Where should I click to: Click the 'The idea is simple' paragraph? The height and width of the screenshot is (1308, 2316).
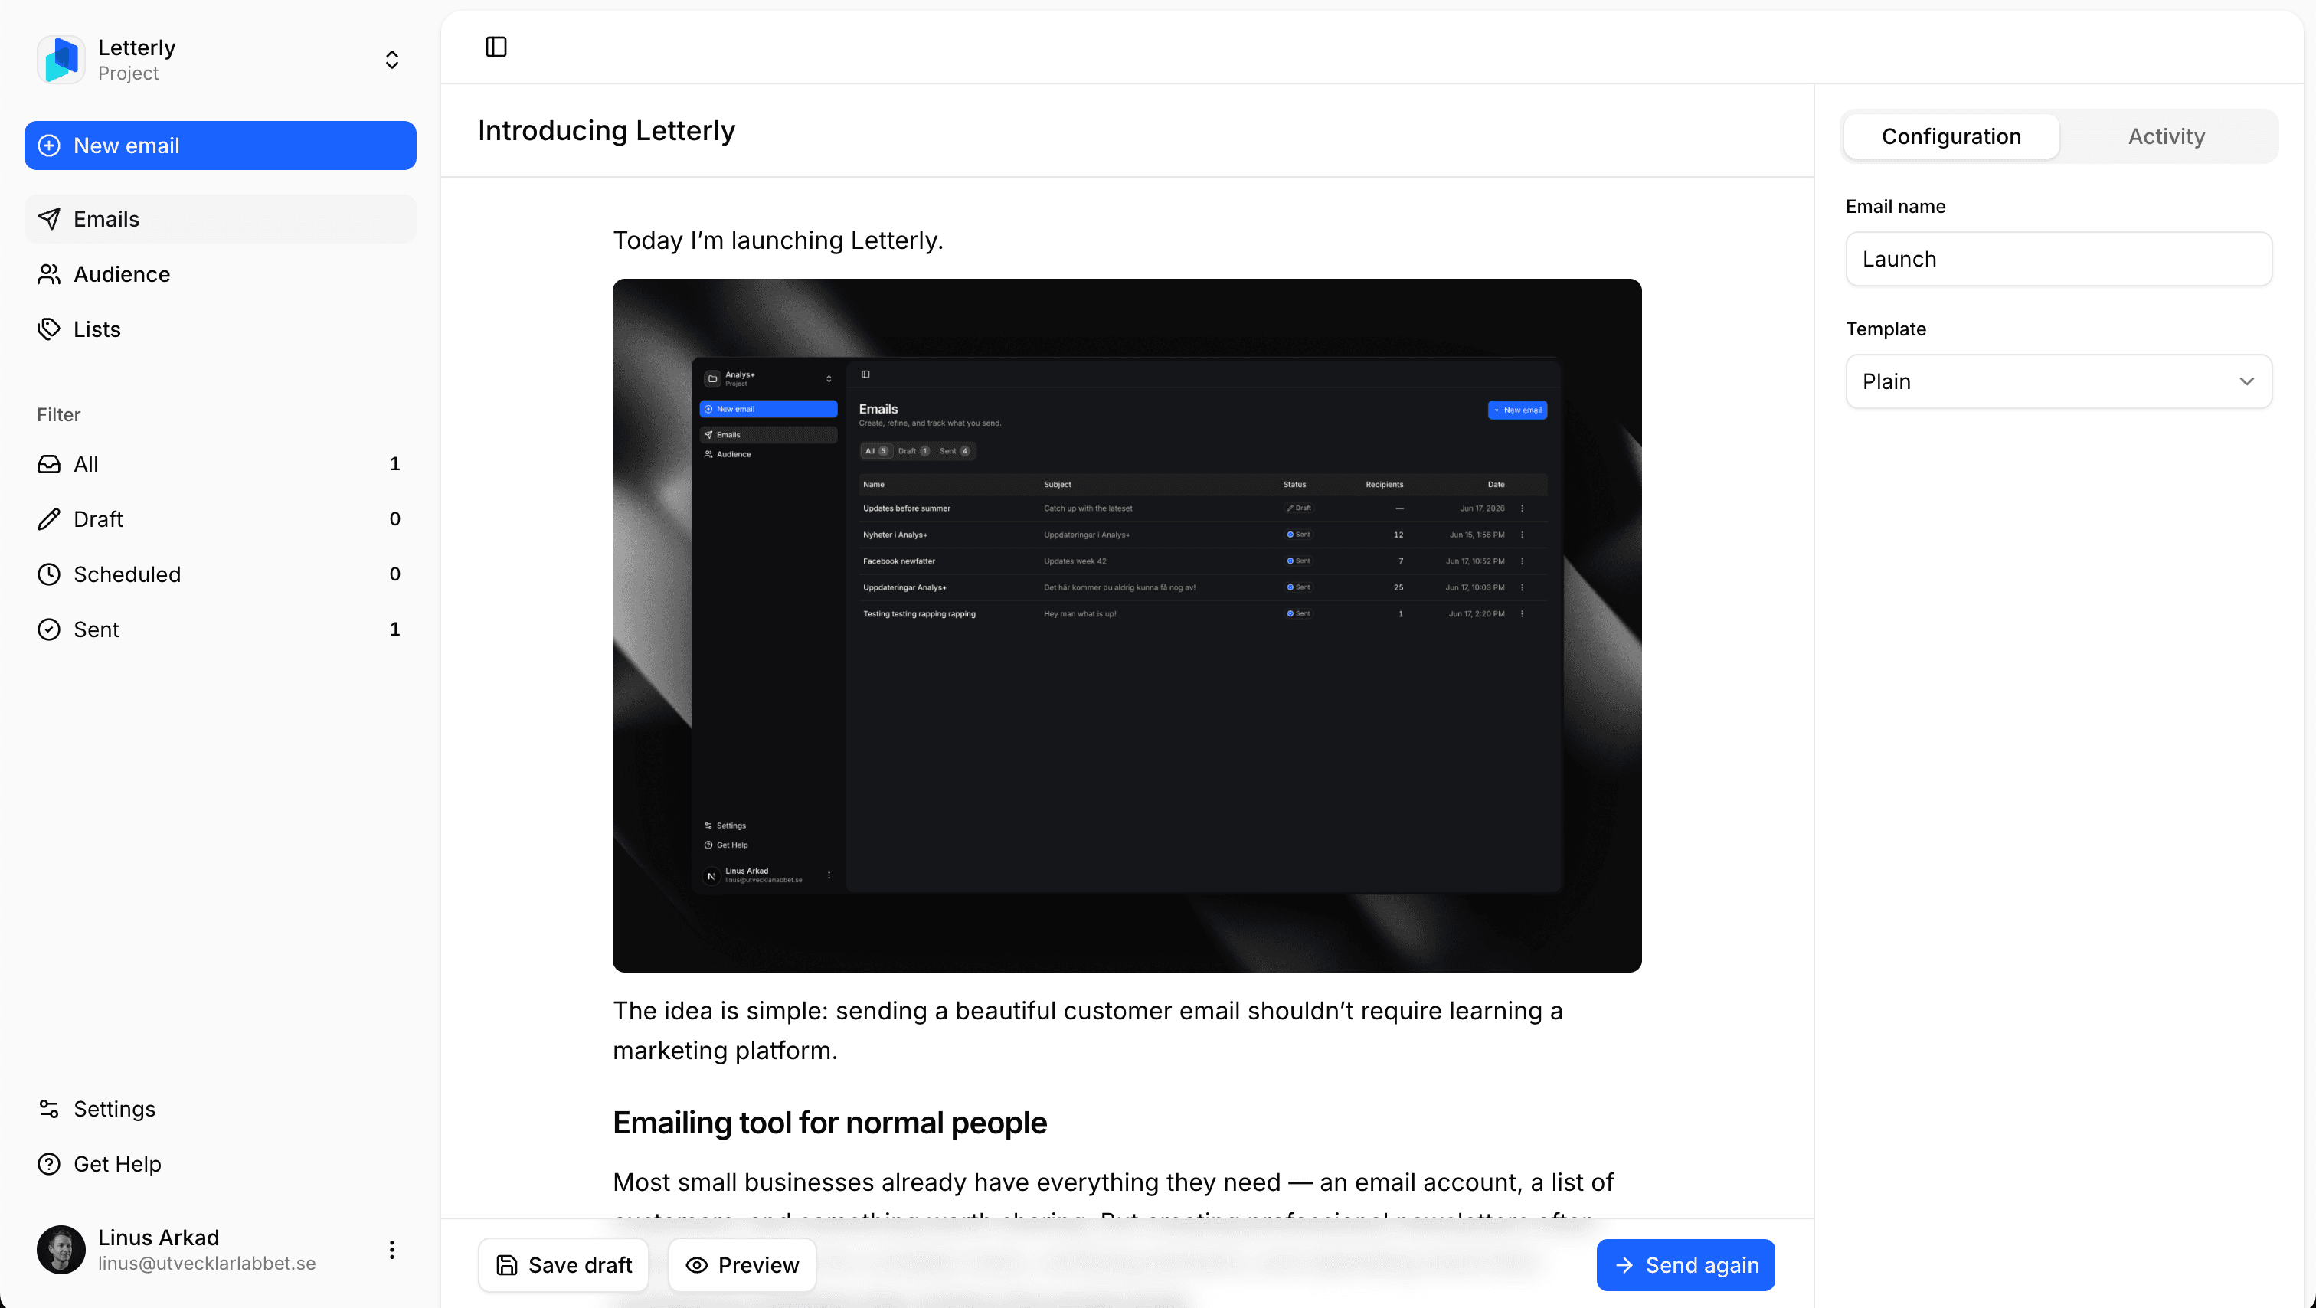1088,1030
